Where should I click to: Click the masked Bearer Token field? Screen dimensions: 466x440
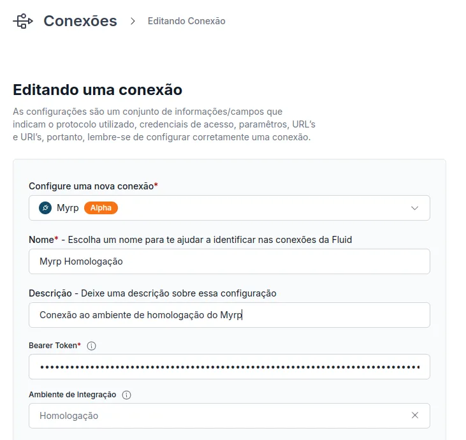pyautogui.click(x=229, y=367)
